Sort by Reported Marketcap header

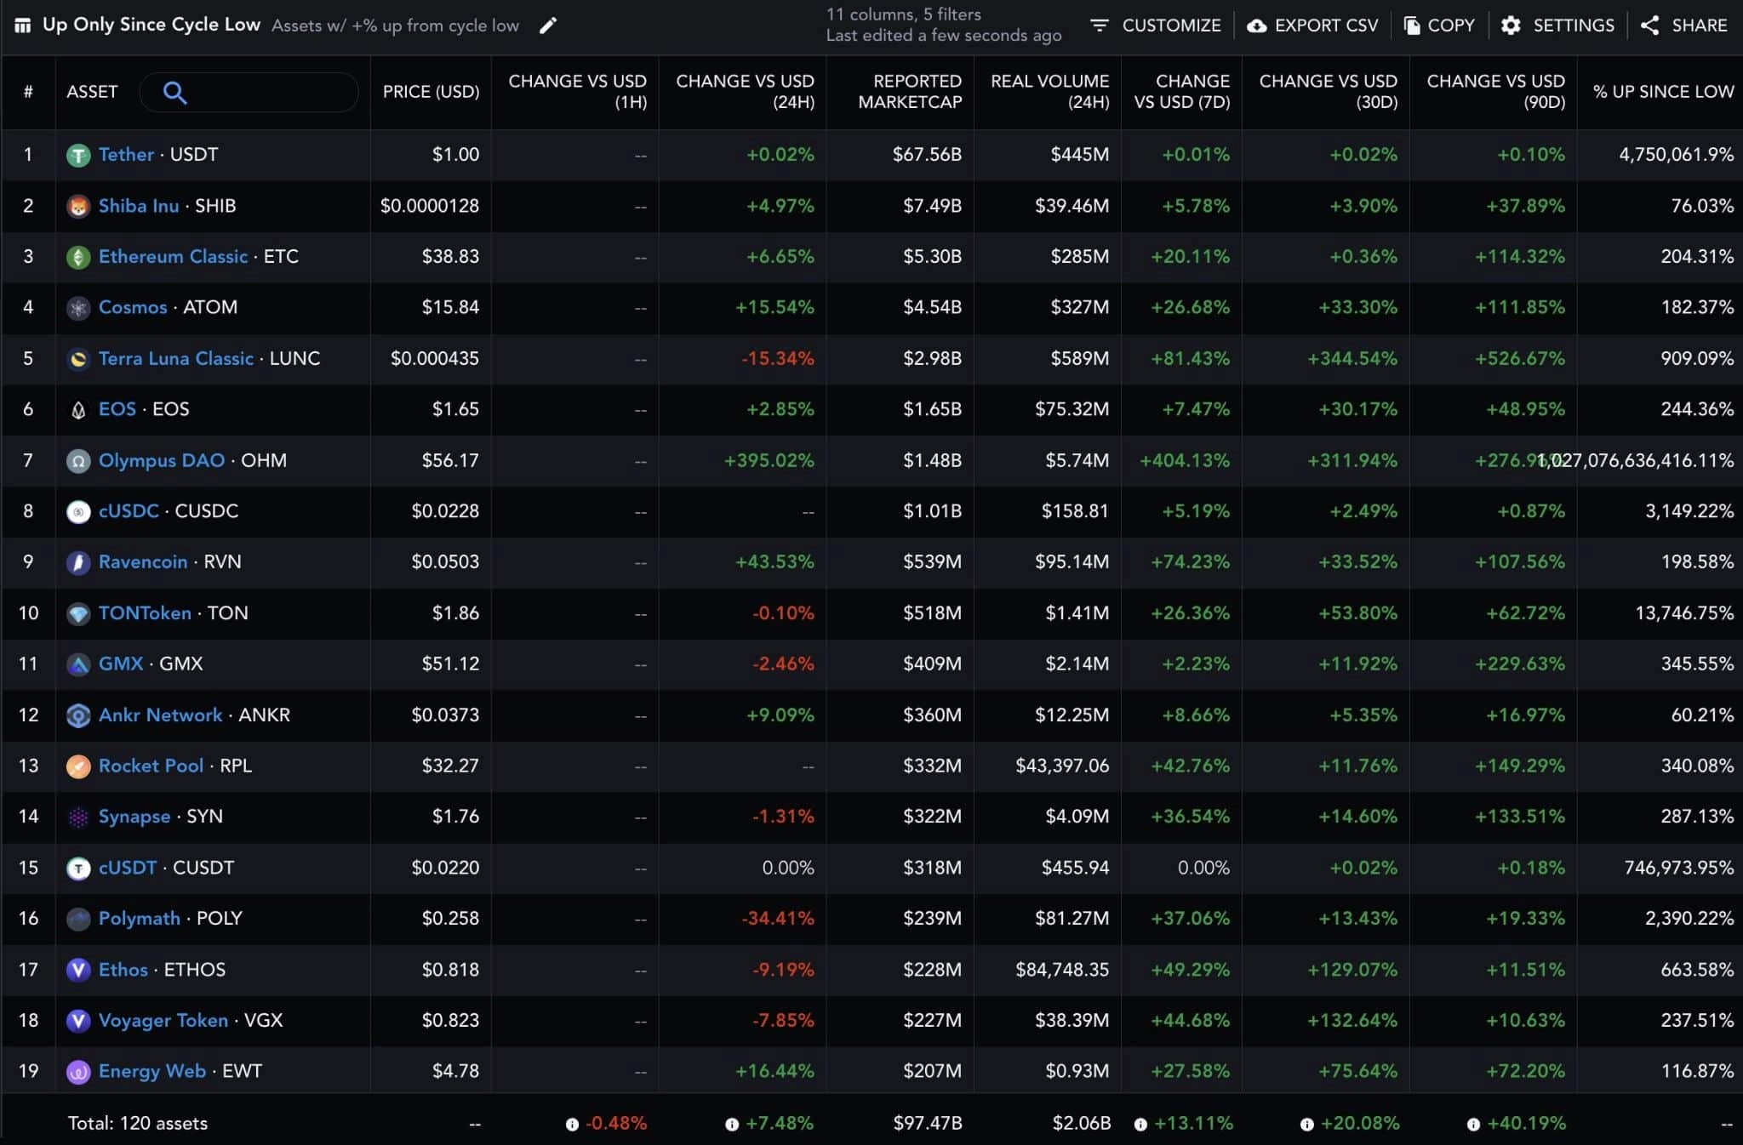click(910, 92)
